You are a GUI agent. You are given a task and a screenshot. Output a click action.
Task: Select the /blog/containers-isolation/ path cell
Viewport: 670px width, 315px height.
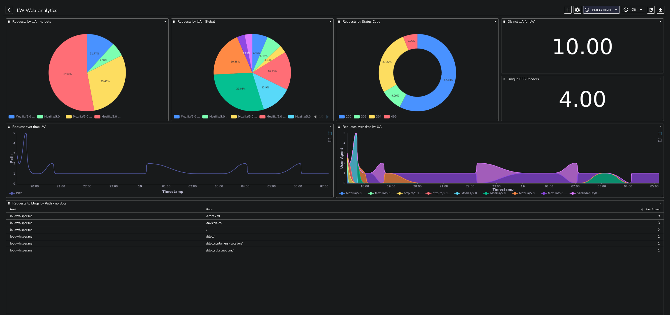point(224,244)
